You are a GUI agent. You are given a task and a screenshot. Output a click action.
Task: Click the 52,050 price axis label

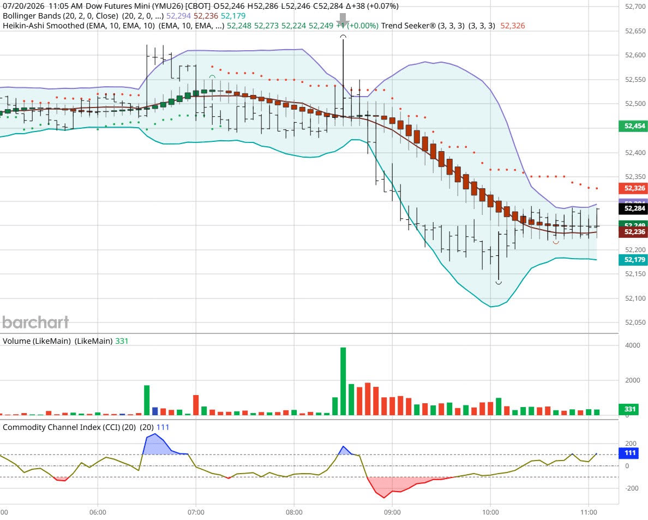[635, 322]
